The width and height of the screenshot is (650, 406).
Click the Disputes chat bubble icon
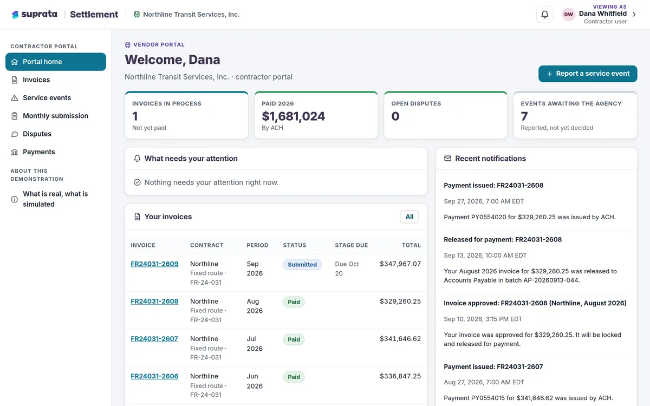15,134
